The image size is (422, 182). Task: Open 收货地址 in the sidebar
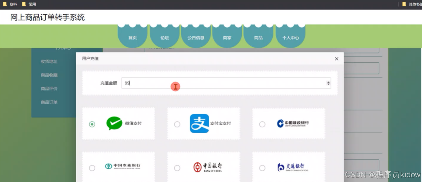point(49,62)
